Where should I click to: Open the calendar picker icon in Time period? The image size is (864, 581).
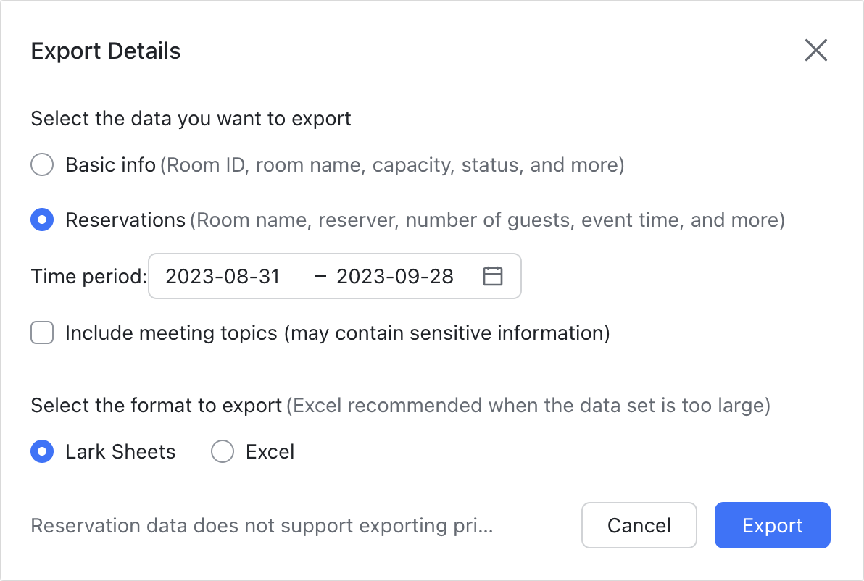[x=493, y=276]
